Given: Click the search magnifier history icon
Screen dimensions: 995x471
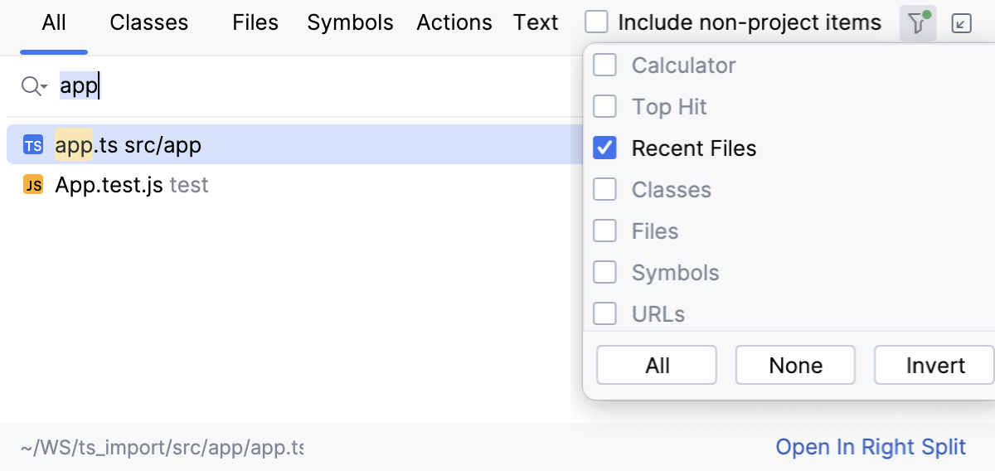Looking at the screenshot, I should (x=34, y=86).
